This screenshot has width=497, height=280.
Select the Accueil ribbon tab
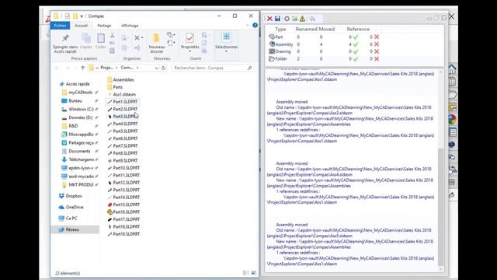coord(81,26)
